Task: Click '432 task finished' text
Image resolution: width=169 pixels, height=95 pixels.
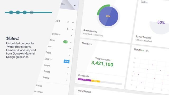Action: point(143,40)
